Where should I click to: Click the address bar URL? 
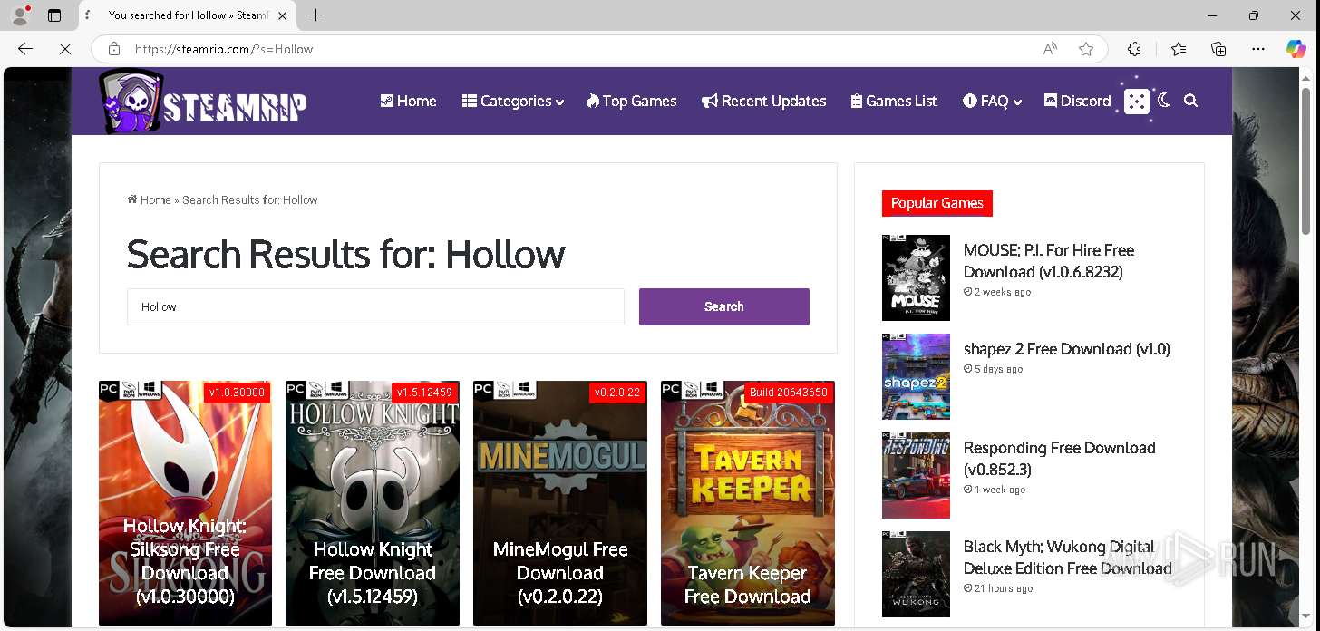pyautogui.click(x=224, y=49)
